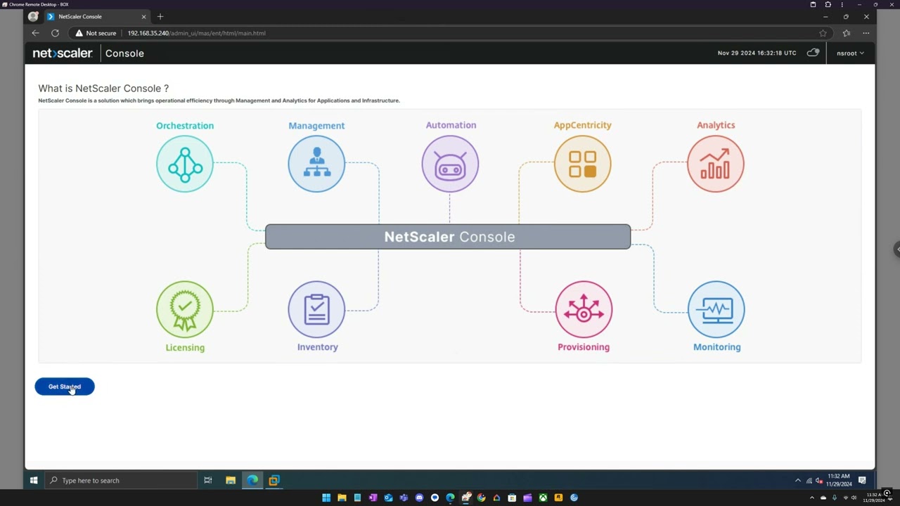The image size is (900, 506).
Task: Click the NetScaler logo in header
Action: 63,53
